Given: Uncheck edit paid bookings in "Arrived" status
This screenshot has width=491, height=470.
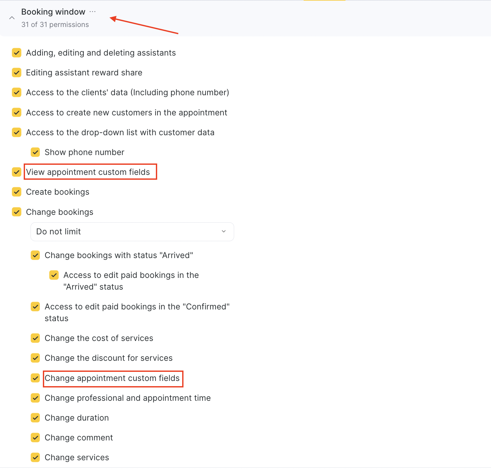Looking at the screenshot, I should [54, 275].
